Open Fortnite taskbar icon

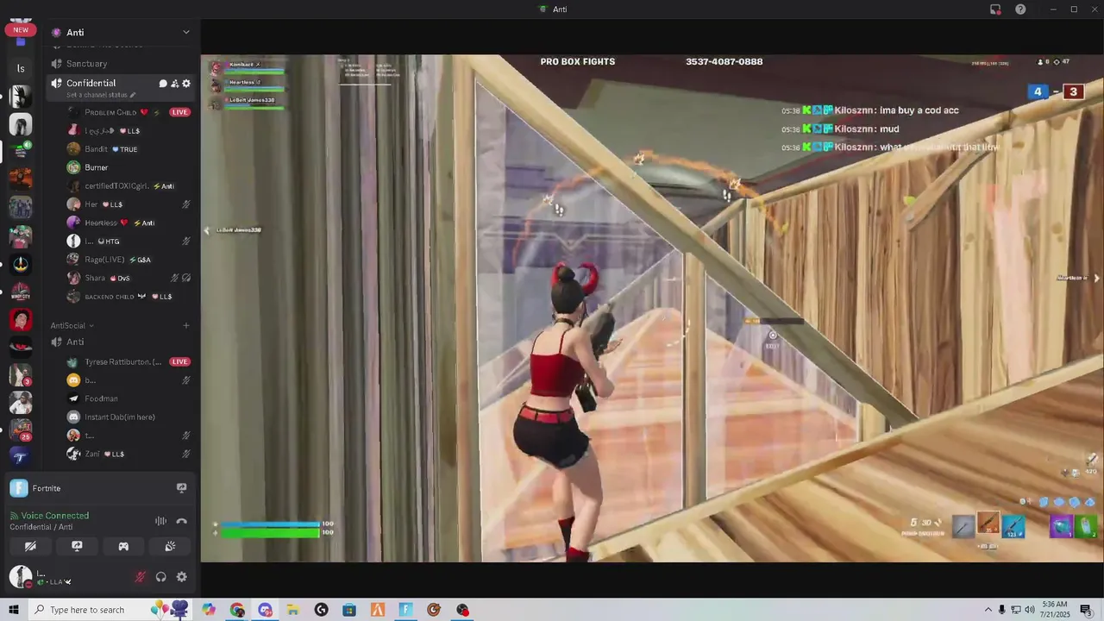(x=405, y=610)
